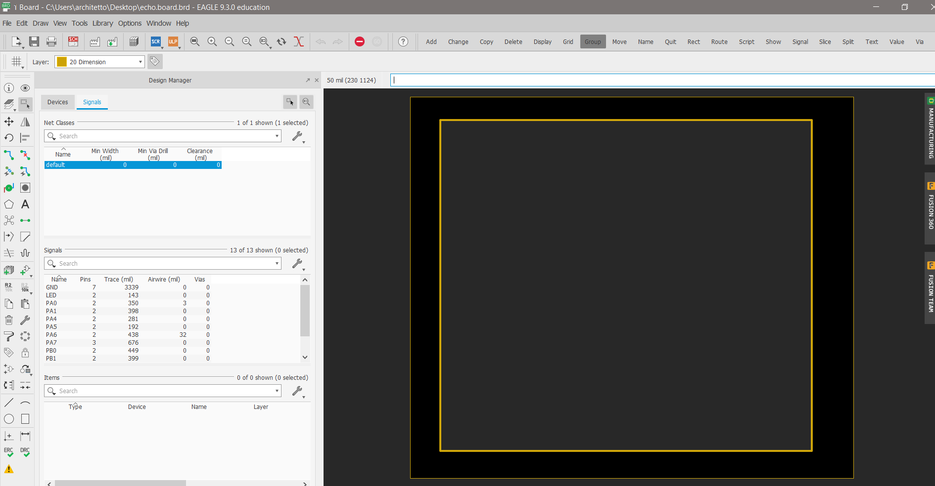This screenshot has width=935, height=486.
Task: Expand the Signals search dropdown arrow
Action: pyautogui.click(x=277, y=263)
